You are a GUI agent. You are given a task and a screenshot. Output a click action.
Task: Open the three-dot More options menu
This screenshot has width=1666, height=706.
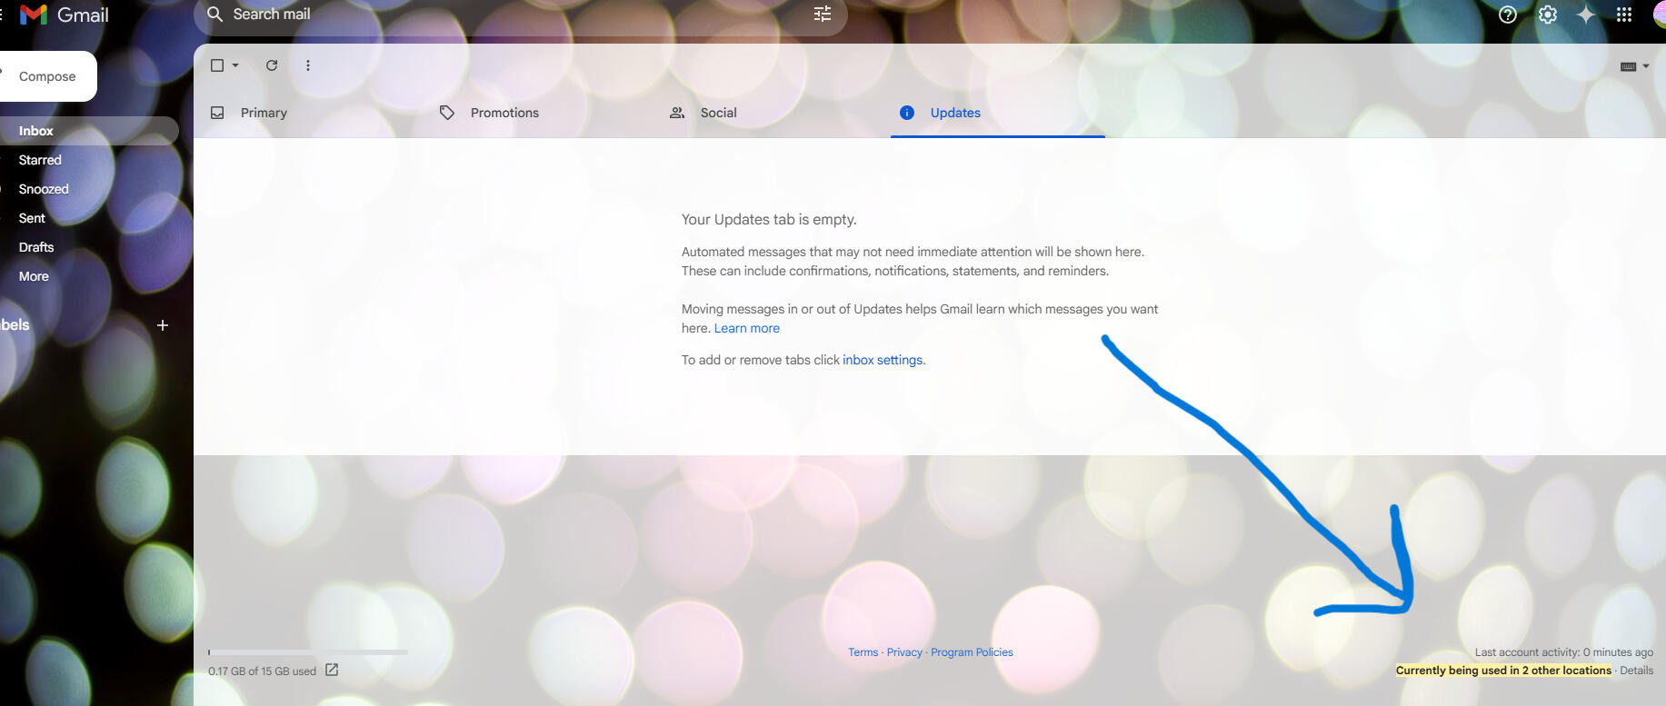tap(308, 65)
